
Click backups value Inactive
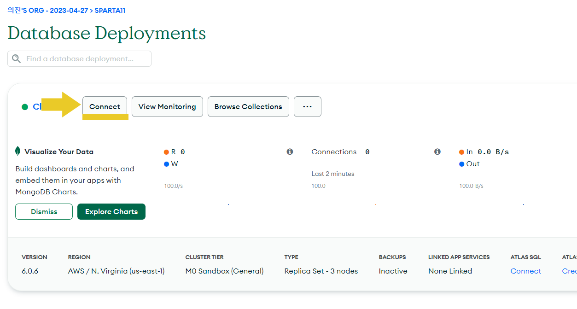tap(393, 271)
